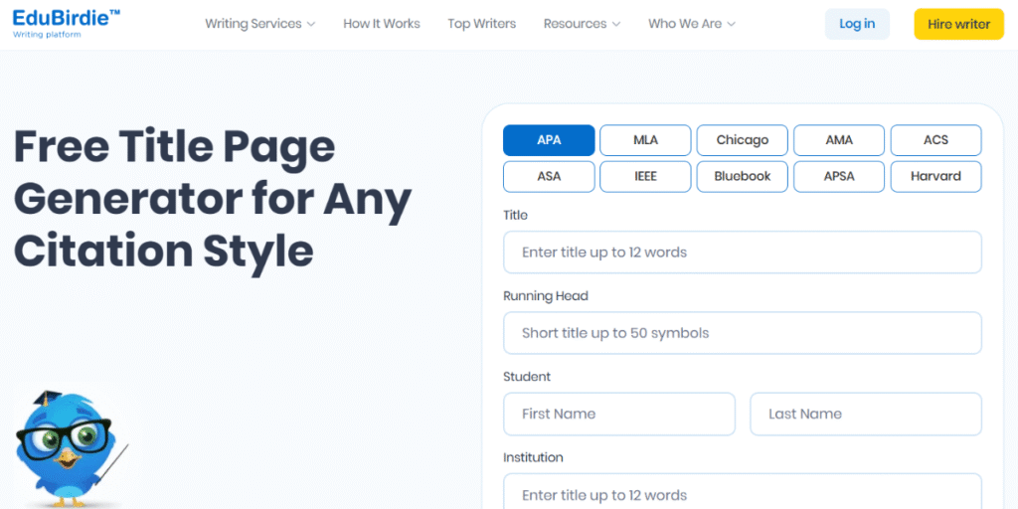Choose the Chicago style tab
Image resolution: width=1018 pixels, height=509 pixels.
(x=742, y=140)
